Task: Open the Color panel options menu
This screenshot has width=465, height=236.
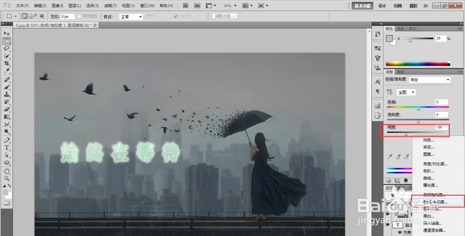Action: click(459, 29)
